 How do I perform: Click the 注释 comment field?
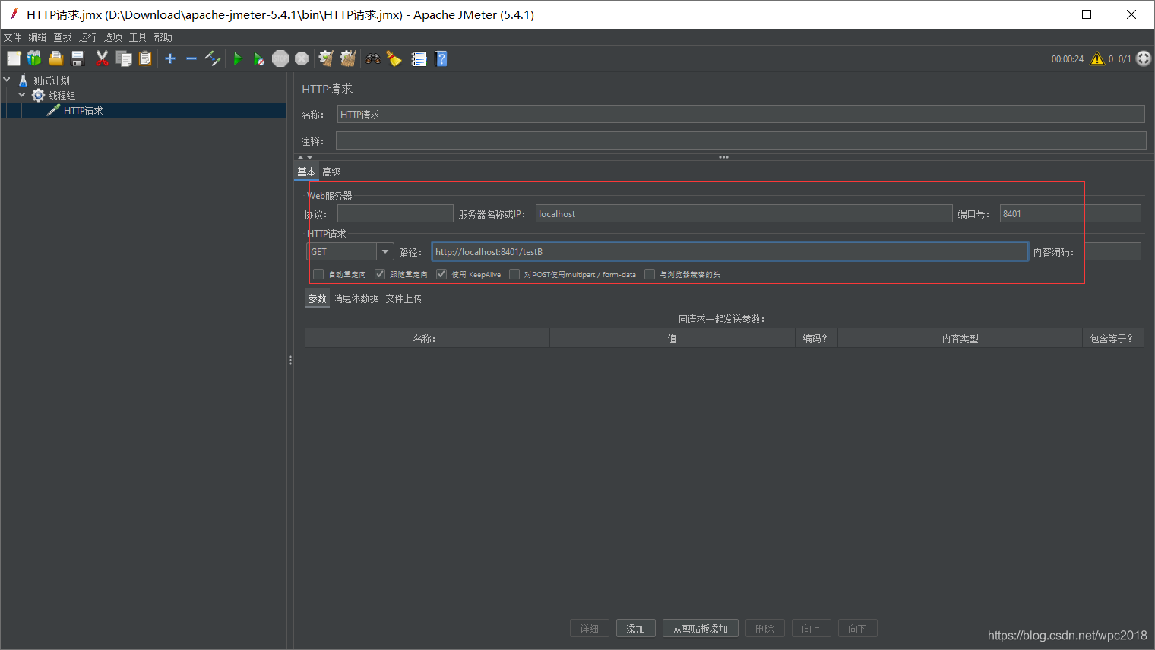tap(741, 140)
